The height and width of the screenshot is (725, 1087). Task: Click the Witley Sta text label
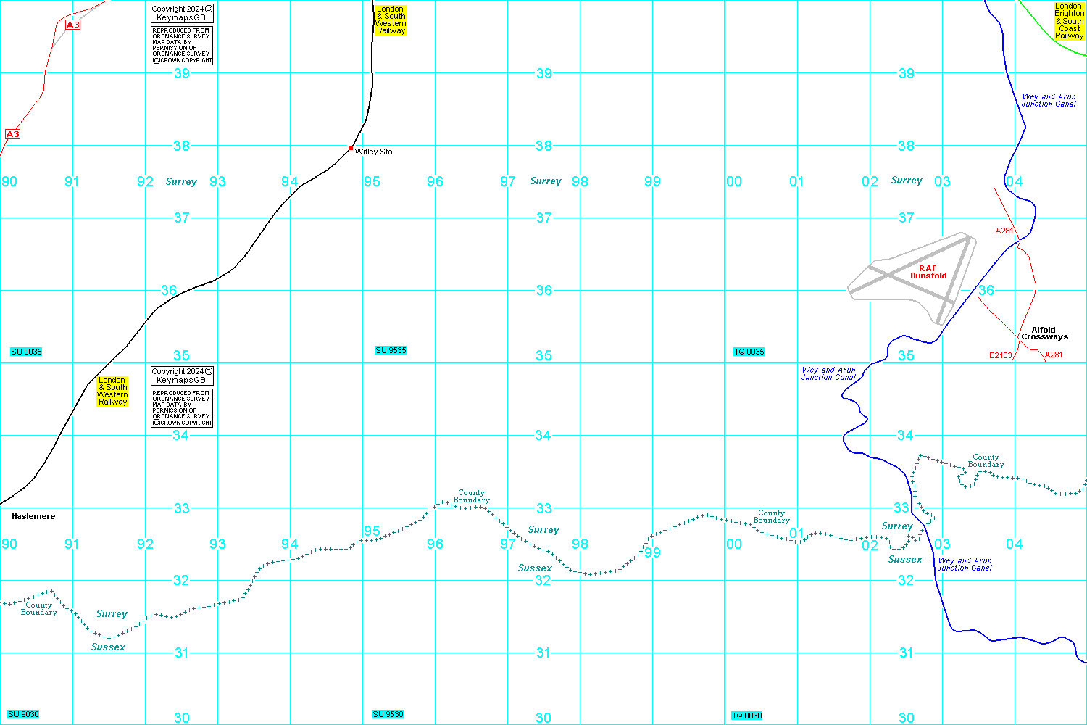(374, 152)
